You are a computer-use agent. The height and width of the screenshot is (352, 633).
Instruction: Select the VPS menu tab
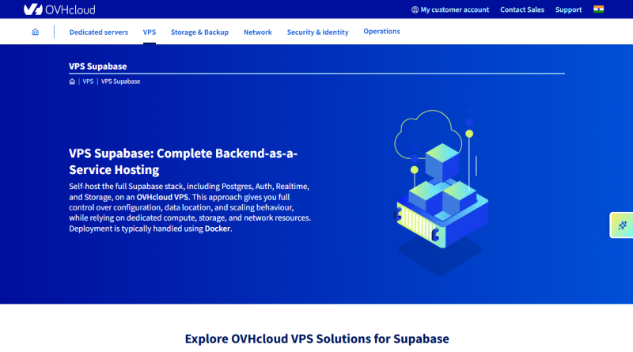coord(150,32)
